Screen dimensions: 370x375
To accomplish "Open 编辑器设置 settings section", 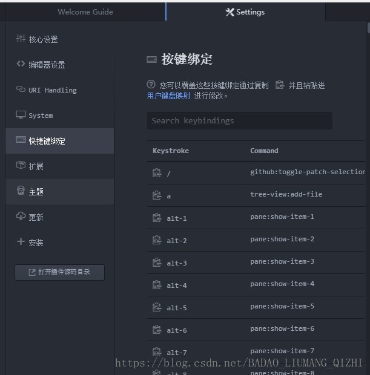I will click(59, 65).
